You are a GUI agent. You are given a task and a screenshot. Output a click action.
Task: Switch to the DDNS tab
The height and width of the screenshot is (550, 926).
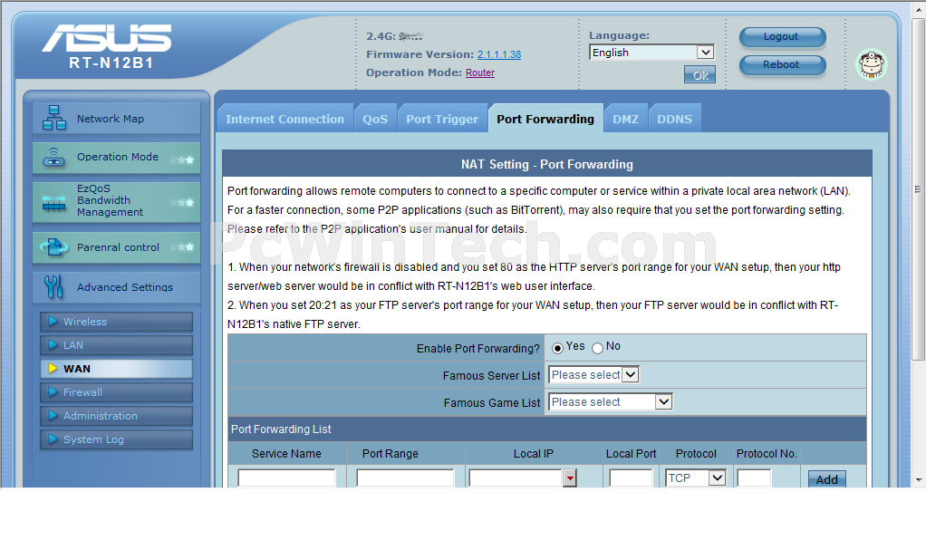point(674,119)
